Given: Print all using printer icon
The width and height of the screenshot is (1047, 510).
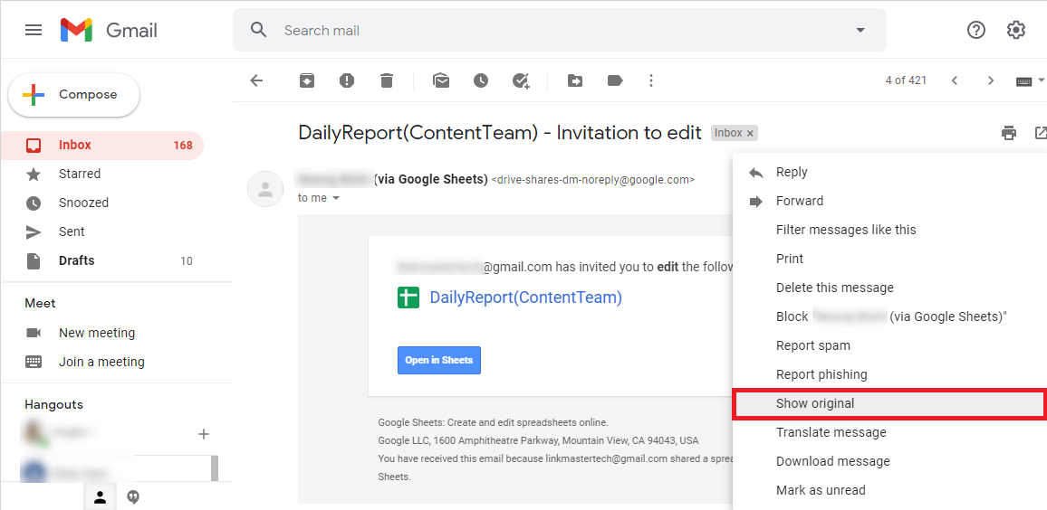Looking at the screenshot, I should point(1009,133).
